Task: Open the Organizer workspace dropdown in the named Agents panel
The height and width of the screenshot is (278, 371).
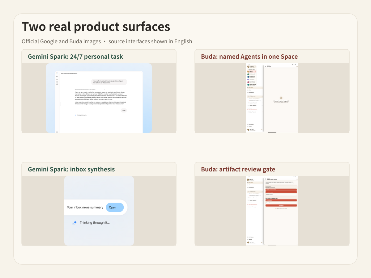Action: click(252, 67)
